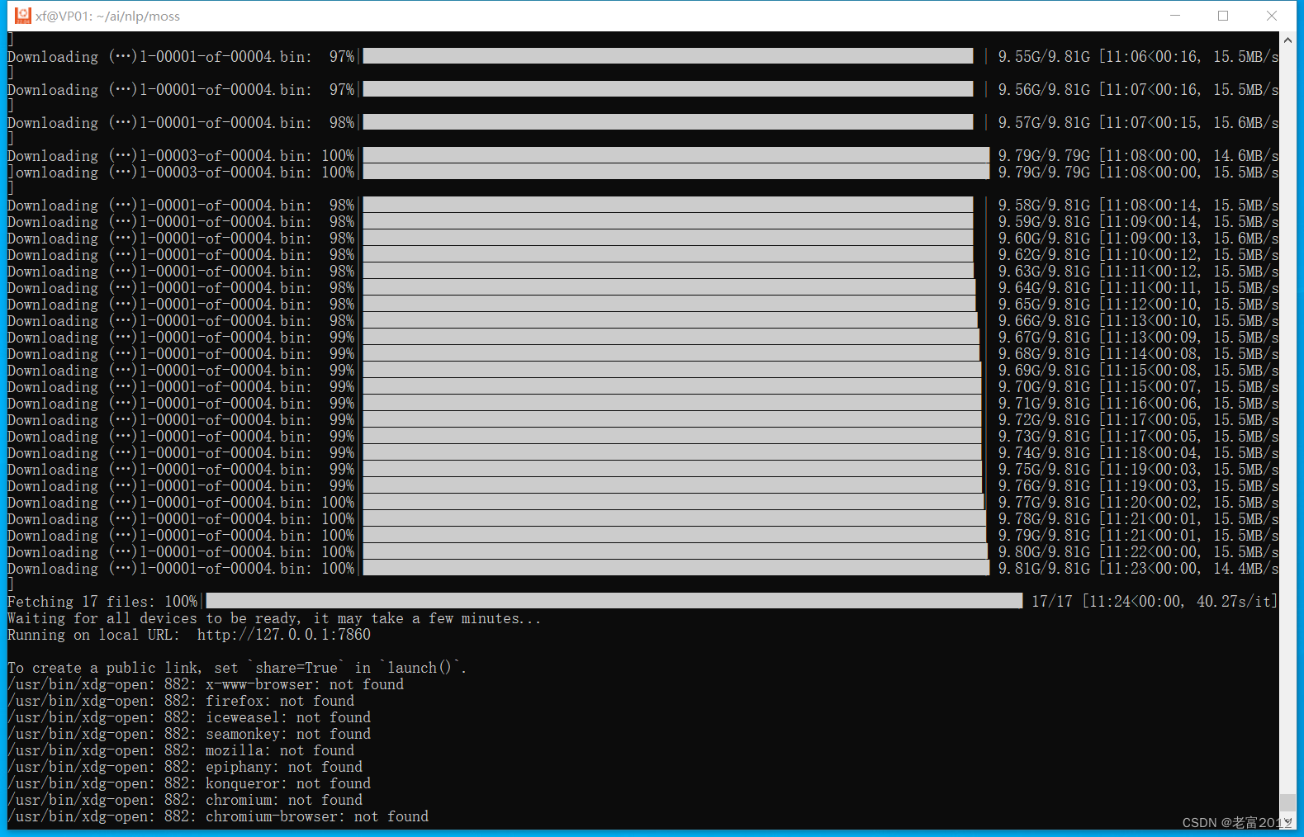This screenshot has height=837, width=1304.
Task: Click the 'konqueror: not found' line
Action: click(x=189, y=783)
